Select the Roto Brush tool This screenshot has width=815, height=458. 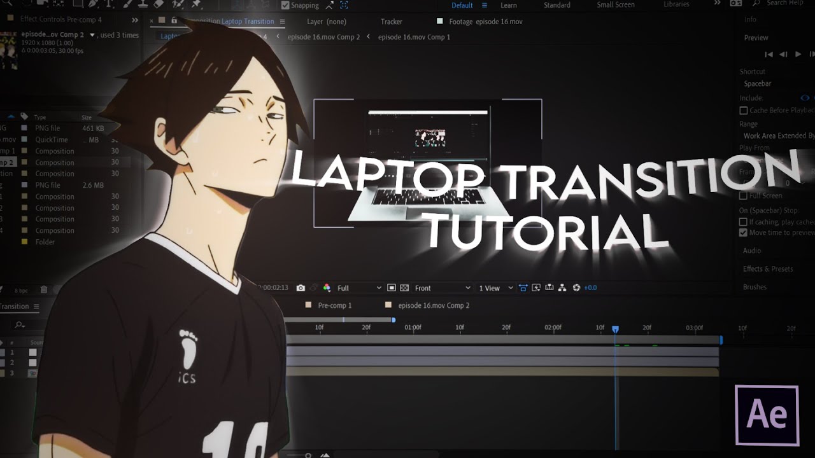[178, 4]
